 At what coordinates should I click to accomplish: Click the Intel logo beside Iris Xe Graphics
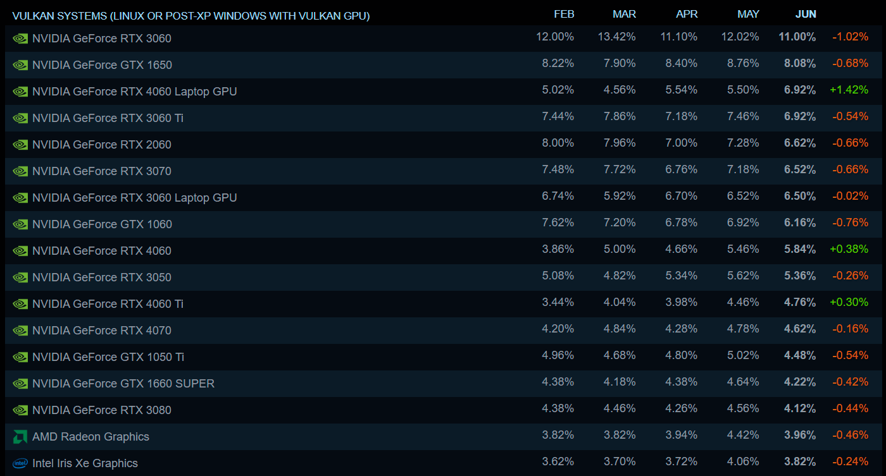[20, 463]
